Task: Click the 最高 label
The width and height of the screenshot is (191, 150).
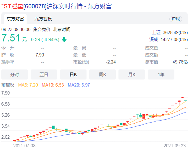Action: coord(80,48)
